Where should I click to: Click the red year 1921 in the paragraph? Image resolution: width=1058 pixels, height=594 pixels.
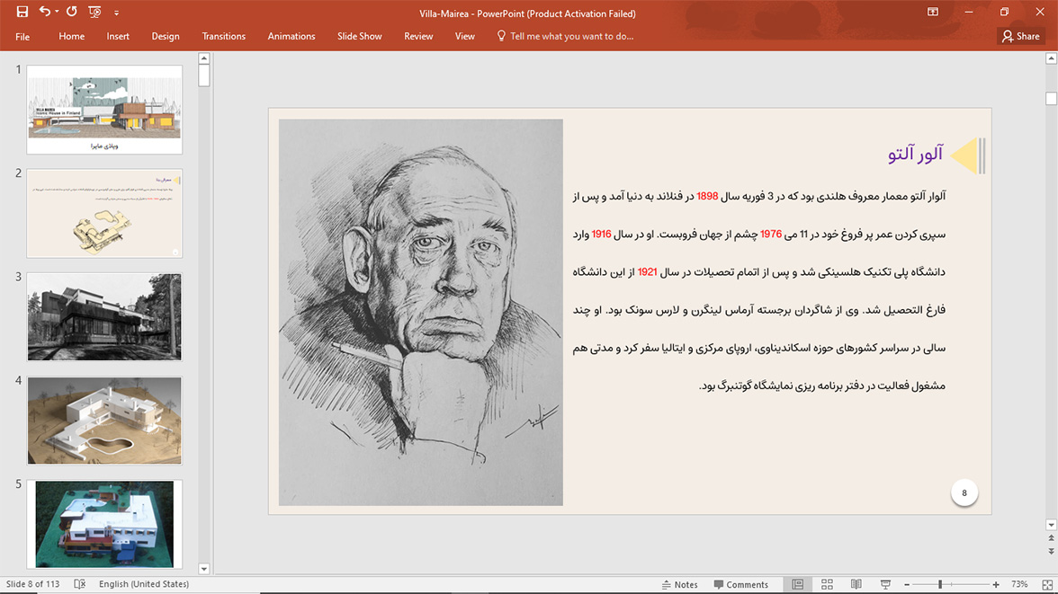[x=647, y=271]
